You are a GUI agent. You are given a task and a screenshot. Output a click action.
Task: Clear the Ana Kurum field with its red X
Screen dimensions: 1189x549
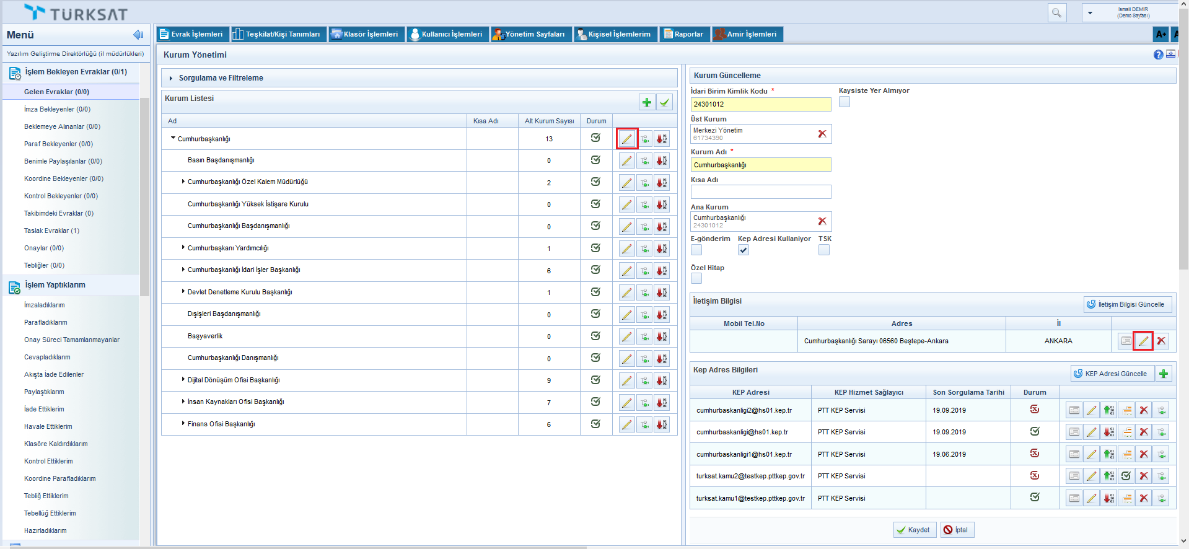tap(822, 221)
